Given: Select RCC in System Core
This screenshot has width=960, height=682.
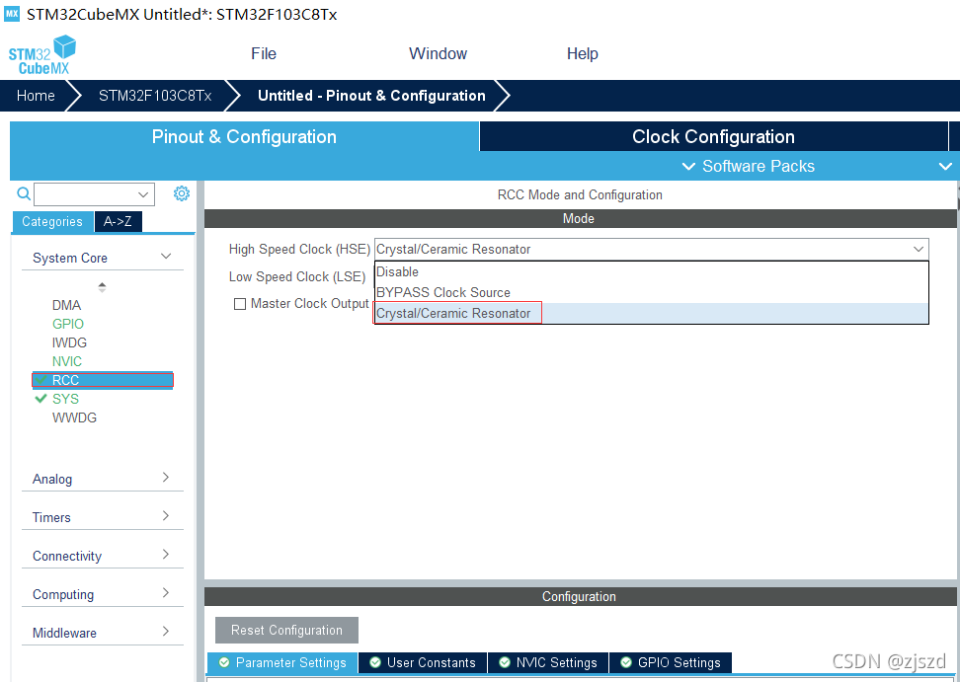Looking at the screenshot, I should tap(103, 380).
